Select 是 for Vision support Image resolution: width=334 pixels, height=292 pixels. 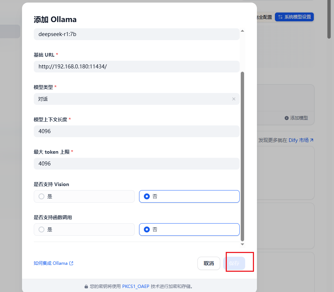pyautogui.click(x=84, y=196)
